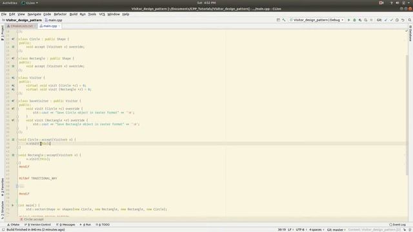The image size is (413, 232).
Task: Click 'Build finished in 840 ms' status message
Action: pyautogui.click(x=35, y=229)
